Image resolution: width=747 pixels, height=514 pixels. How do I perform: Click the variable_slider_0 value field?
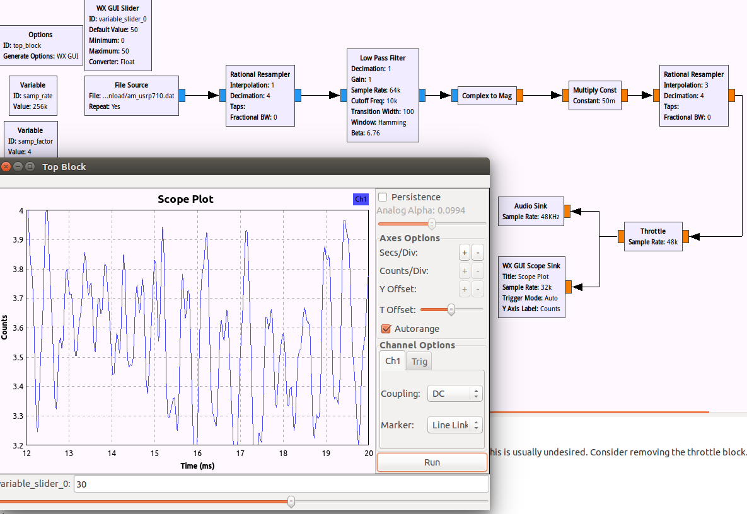(x=281, y=484)
